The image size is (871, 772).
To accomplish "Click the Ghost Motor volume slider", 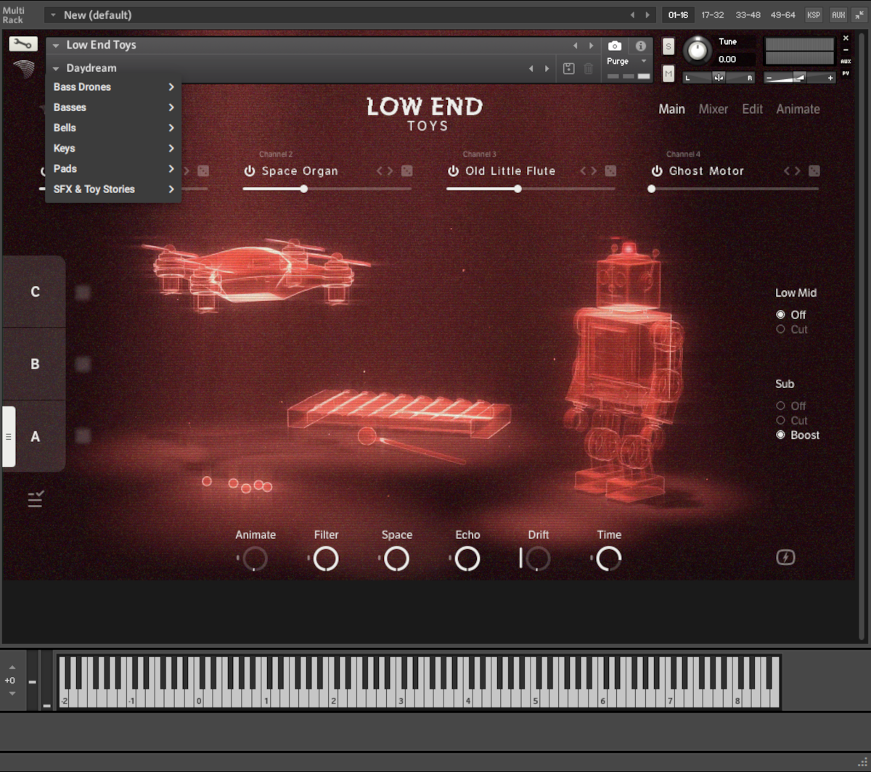I will [733, 189].
